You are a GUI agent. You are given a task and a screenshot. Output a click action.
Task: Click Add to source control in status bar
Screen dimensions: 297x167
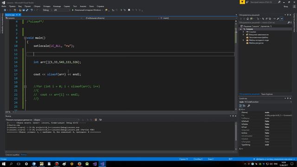[x=274, y=159]
